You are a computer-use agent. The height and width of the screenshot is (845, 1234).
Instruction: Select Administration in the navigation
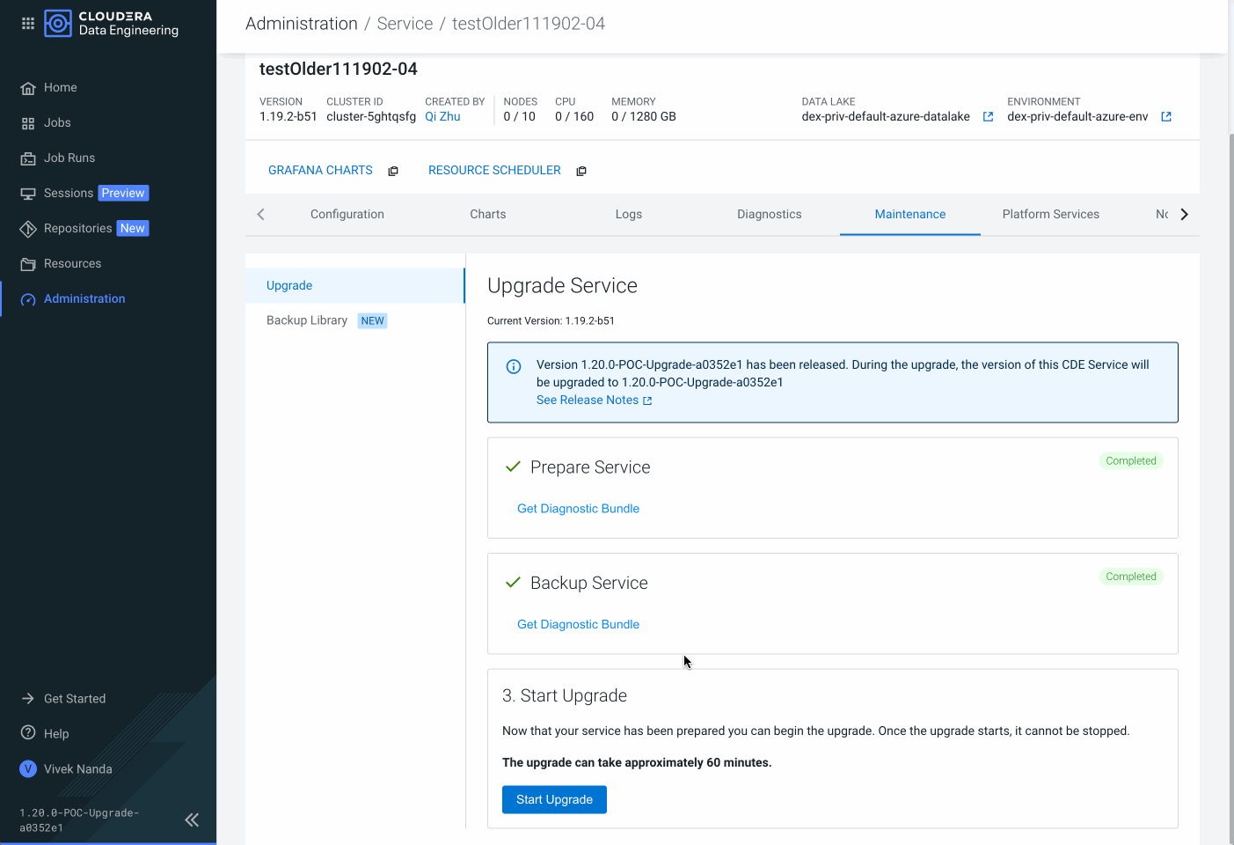[x=83, y=298]
